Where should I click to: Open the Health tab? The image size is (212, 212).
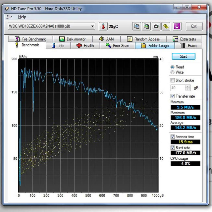[x=85, y=46]
